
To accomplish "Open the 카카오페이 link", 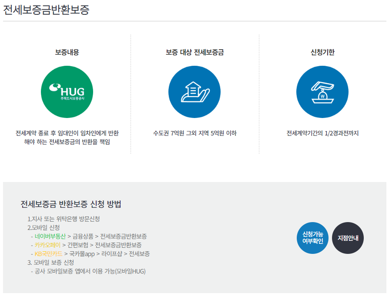I will (x=47, y=245).
